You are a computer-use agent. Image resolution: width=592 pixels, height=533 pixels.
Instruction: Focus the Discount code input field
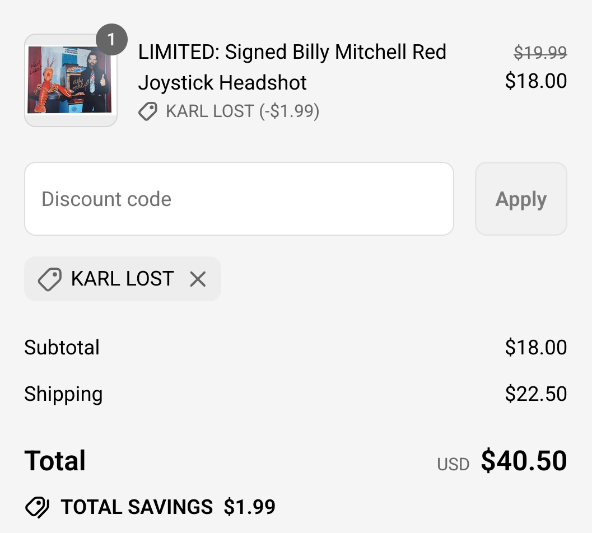click(x=239, y=199)
